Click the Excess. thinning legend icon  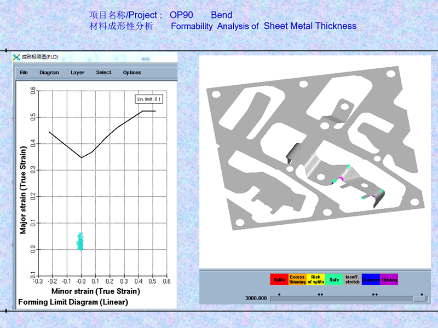coord(297,279)
